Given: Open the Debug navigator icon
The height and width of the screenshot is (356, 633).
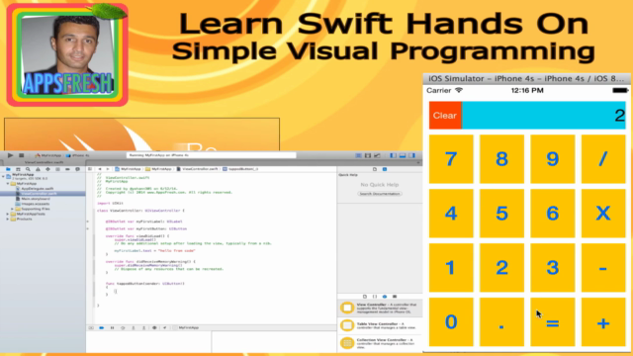Looking at the screenshot, I should (x=57, y=169).
